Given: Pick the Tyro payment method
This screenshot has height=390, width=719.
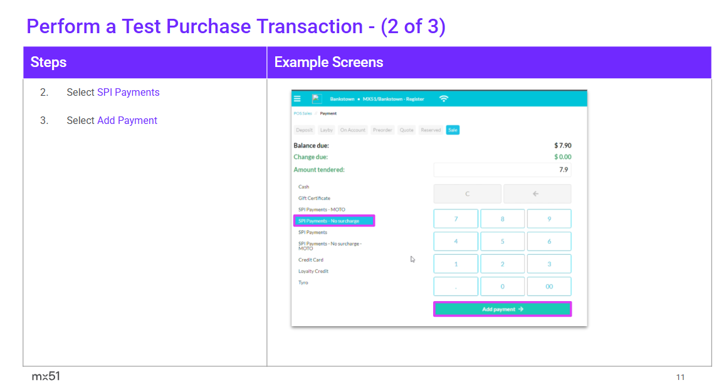Looking at the screenshot, I should tap(303, 283).
